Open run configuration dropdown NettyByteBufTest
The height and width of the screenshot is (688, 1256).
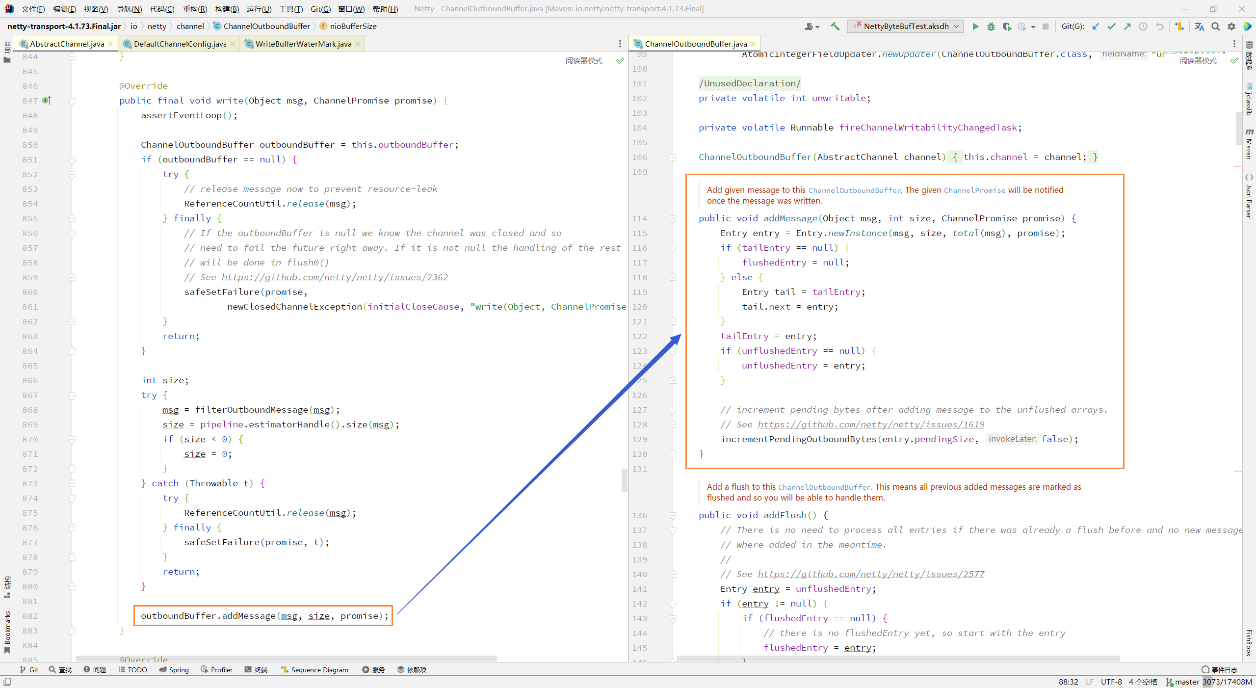click(x=906, y=26)
